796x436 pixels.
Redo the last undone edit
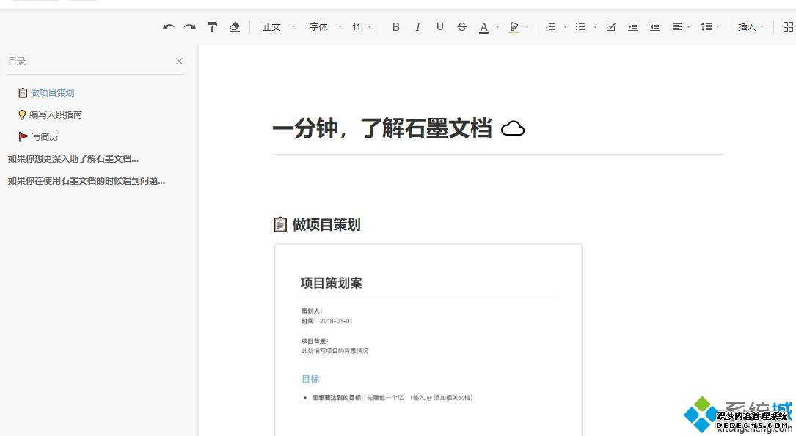(x=190, y=27)
